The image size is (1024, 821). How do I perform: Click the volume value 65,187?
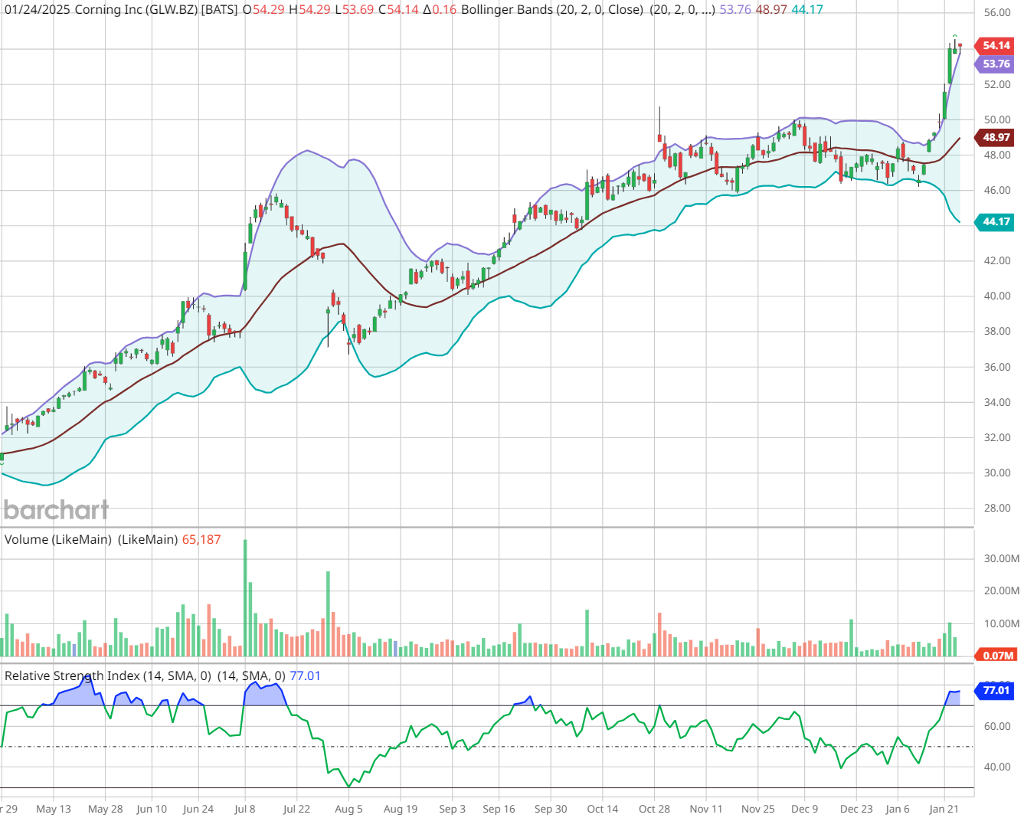[201, 540]
